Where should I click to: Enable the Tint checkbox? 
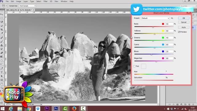coord(134,66)
